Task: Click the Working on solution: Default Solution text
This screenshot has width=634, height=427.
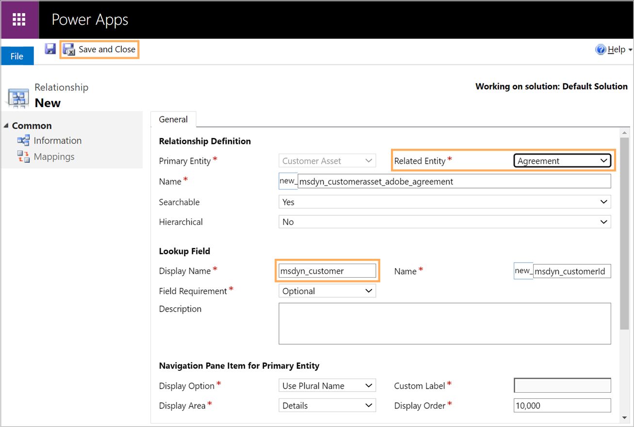Action: (x=552, y=86)
